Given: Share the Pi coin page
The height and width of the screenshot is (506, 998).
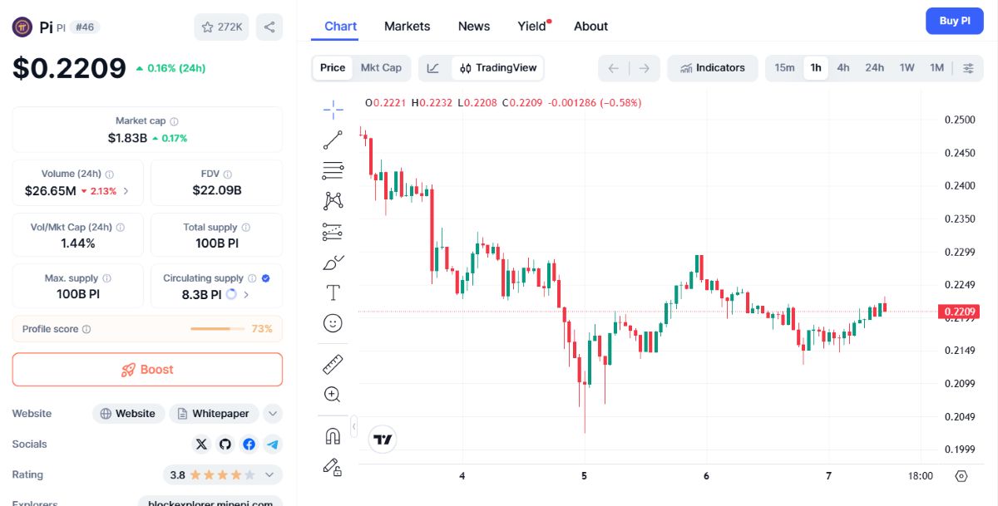Looking at the screenshot, I should [x=269, y=27].
